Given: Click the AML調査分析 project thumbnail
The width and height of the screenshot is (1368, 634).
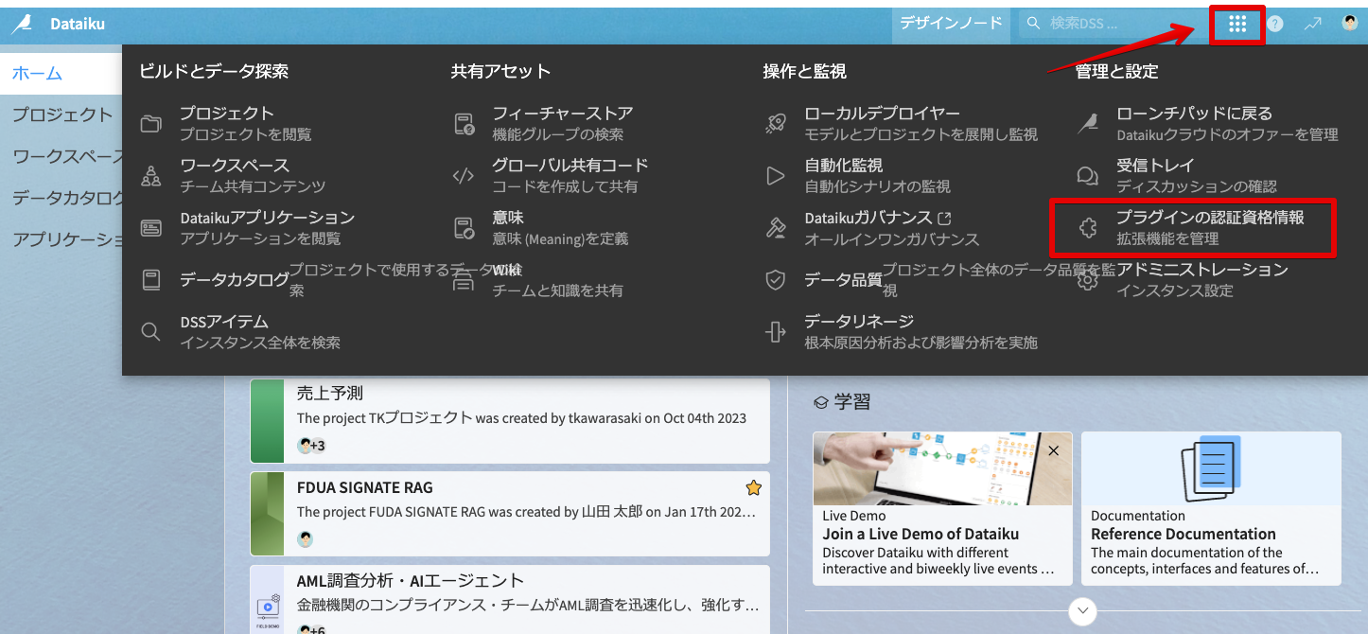Looking at the screenshot, I should (x=267, y=600).
